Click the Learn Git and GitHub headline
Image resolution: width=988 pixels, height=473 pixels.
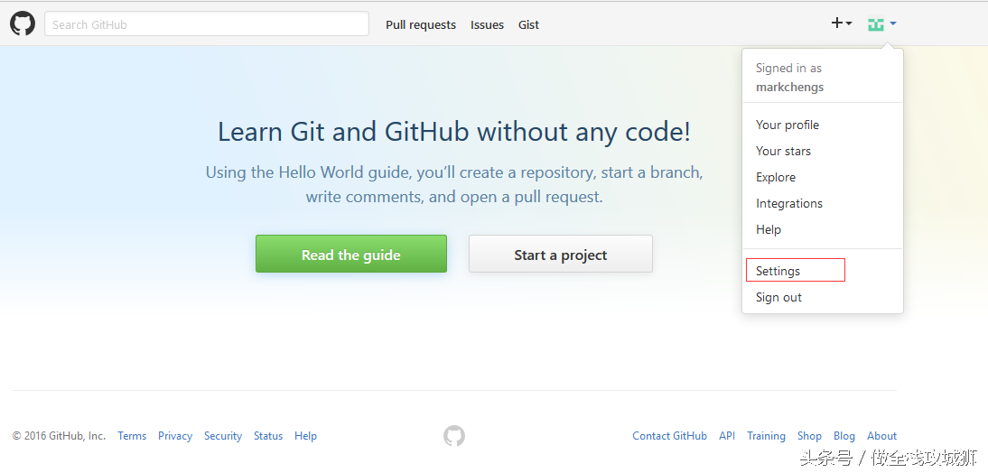(x=454, y=133)
